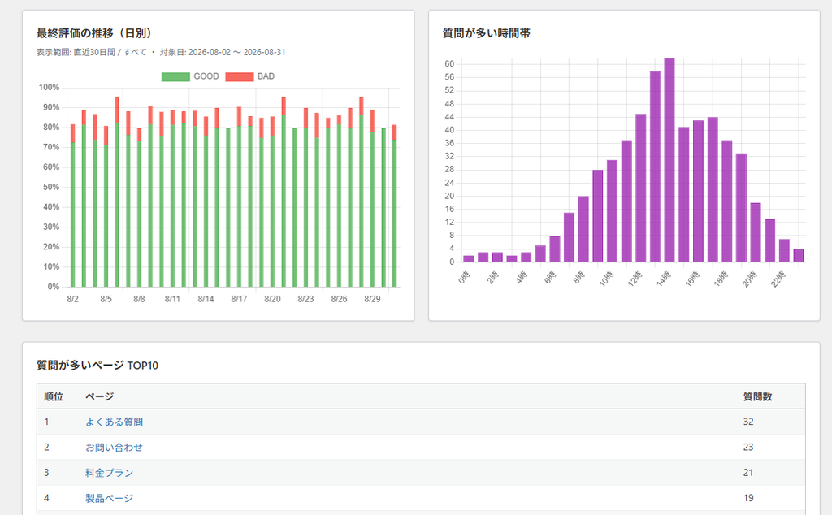Viewport: 832px width, 515px height.
Task: Click the last purple bar at 23時
Action: click(x=799, y=255)
